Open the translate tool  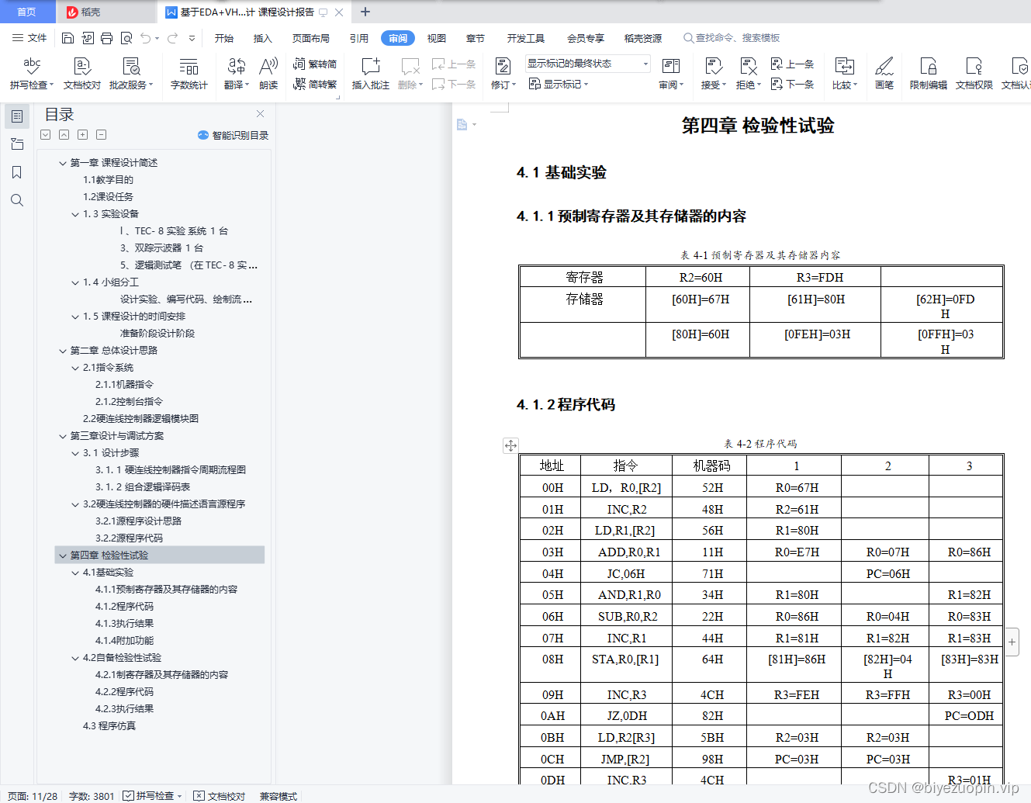(237, 73)
